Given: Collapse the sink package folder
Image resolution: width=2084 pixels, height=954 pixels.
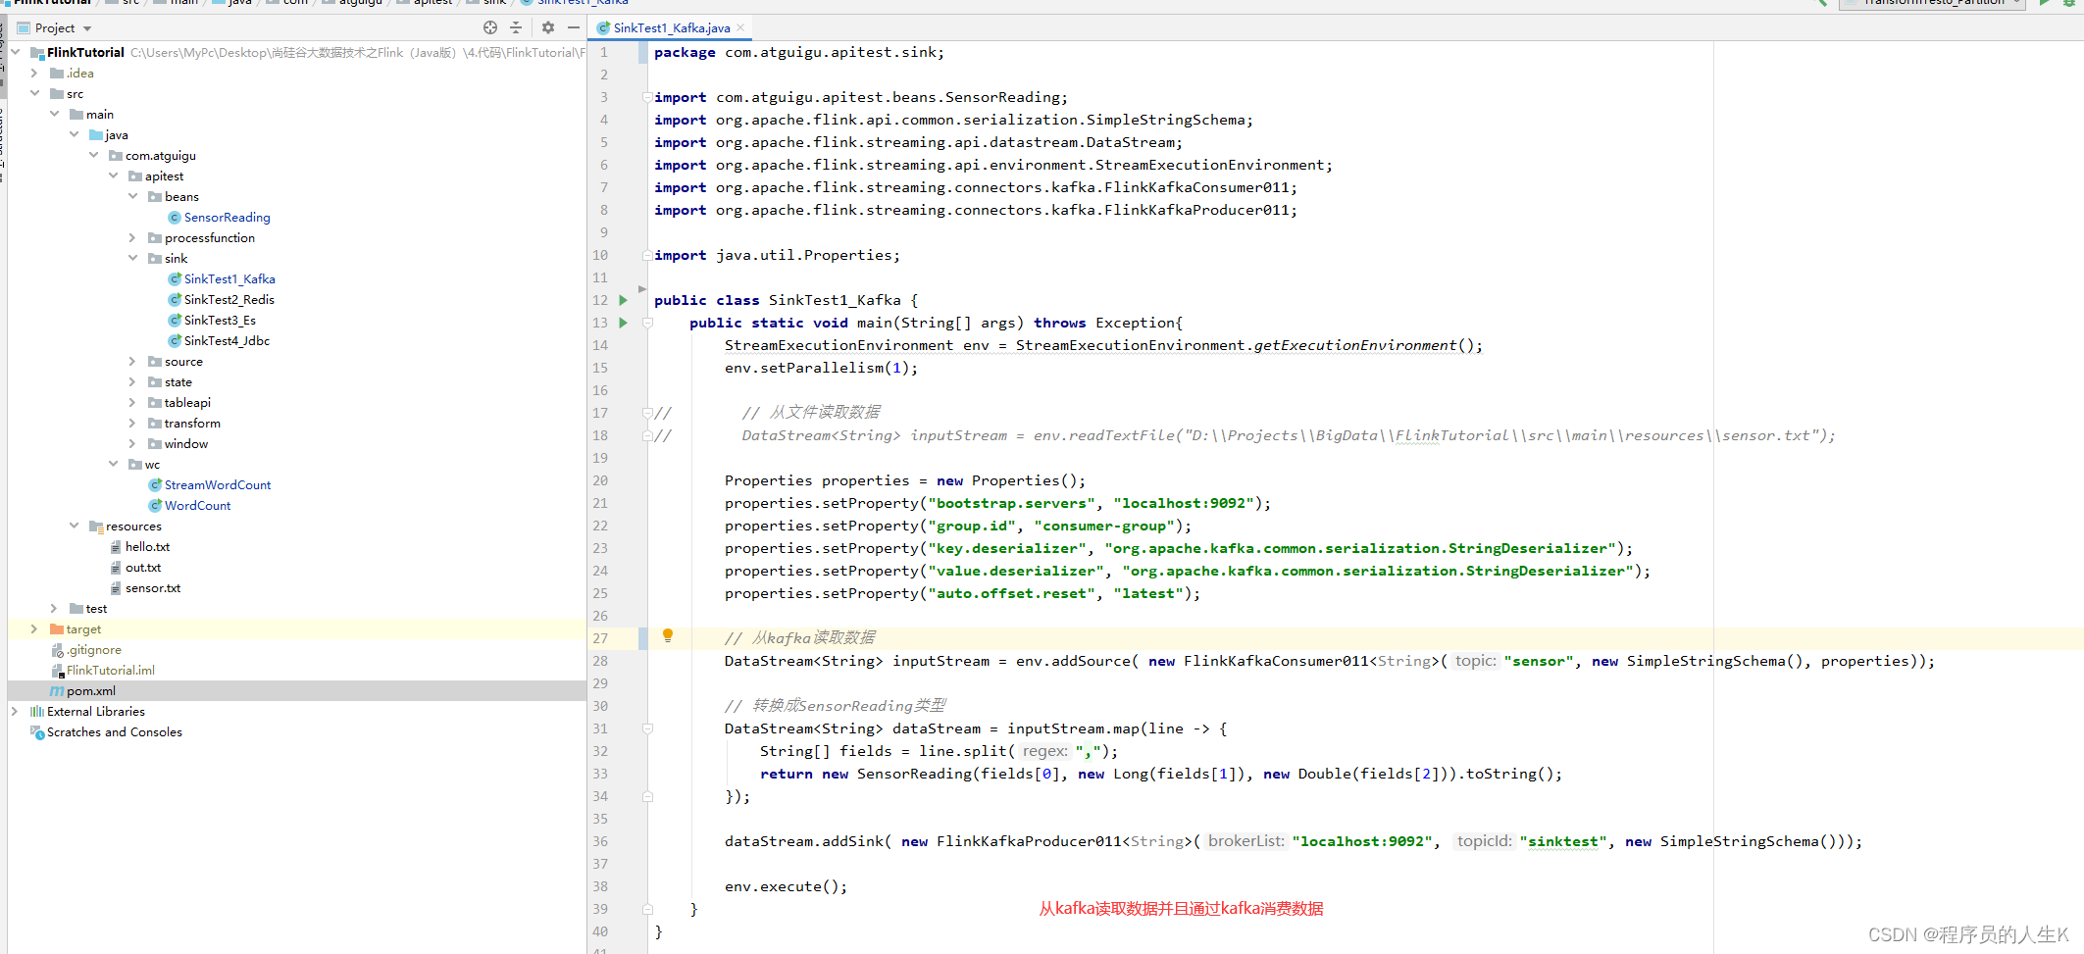Looking at the screenshot, I should pos(132,259).
